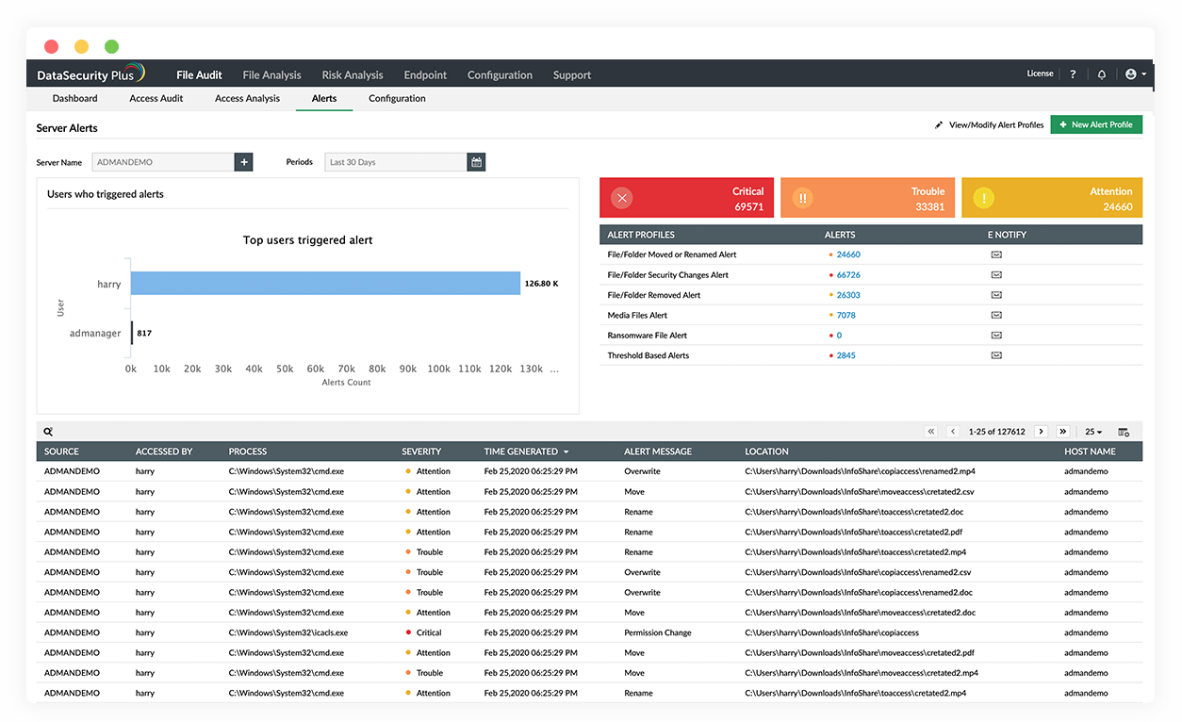This screenshot has width=1182, height=722.
Task: Click the Server Name input field
Action: pyautogui.click(x=163, y=162)
